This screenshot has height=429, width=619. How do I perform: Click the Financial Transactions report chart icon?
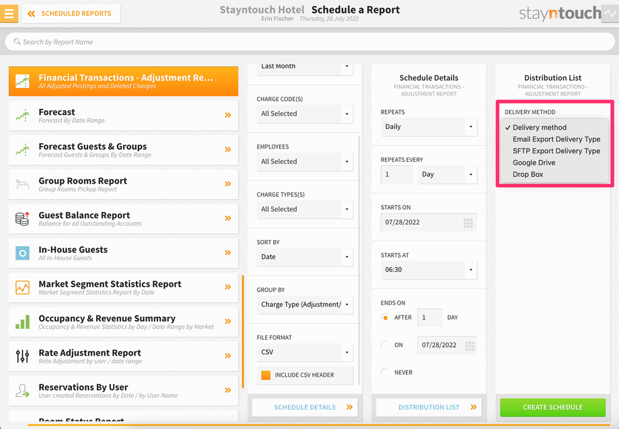[x=22, y=81]
